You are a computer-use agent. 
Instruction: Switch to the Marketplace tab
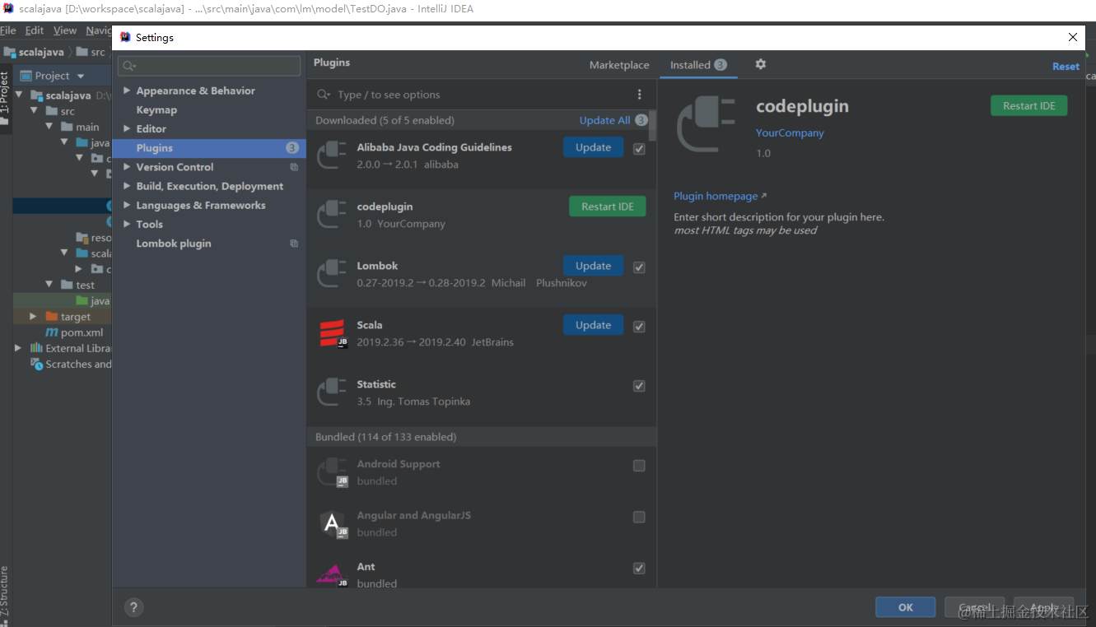click(619, 65)
